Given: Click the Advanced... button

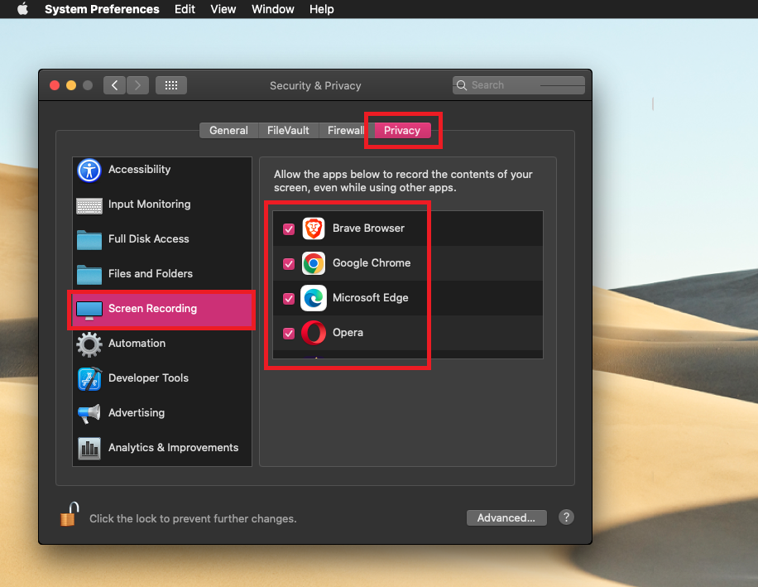Looking at the screenshot, I should [506, 517].
